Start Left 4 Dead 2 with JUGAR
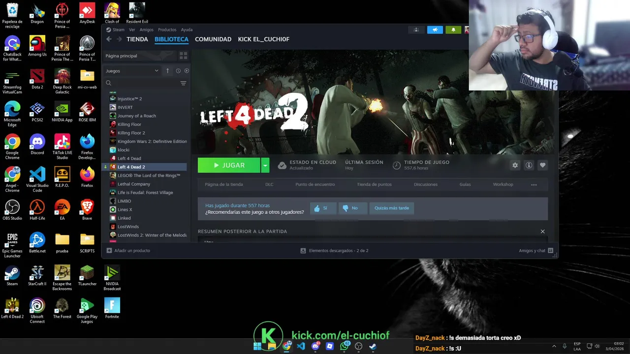630x354 pixels. pos(229,166)
